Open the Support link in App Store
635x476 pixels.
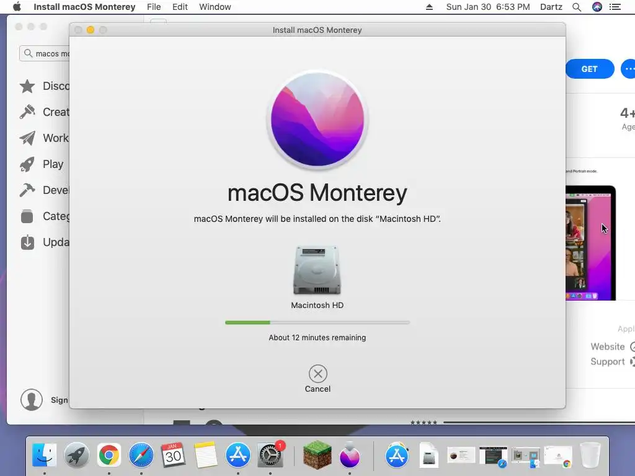613,361
